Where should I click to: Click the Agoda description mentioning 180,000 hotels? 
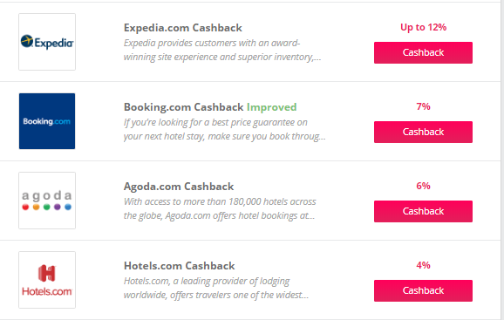220,209
